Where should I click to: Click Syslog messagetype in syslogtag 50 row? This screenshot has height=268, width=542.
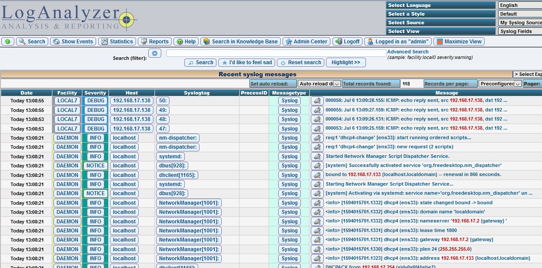pyautogui.click(x=289, y=101)
